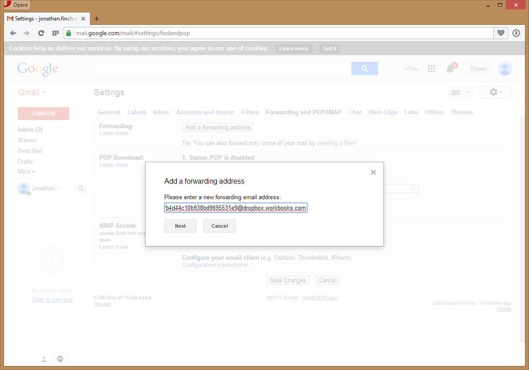Open Opera Speed Dial grid icon
Screen dimensions: 529x370
pyautogui.click(x=56, y=33)
